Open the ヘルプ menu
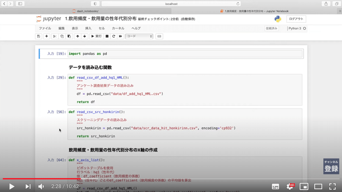Screen dimensions: 342x192 coord(136,28)
